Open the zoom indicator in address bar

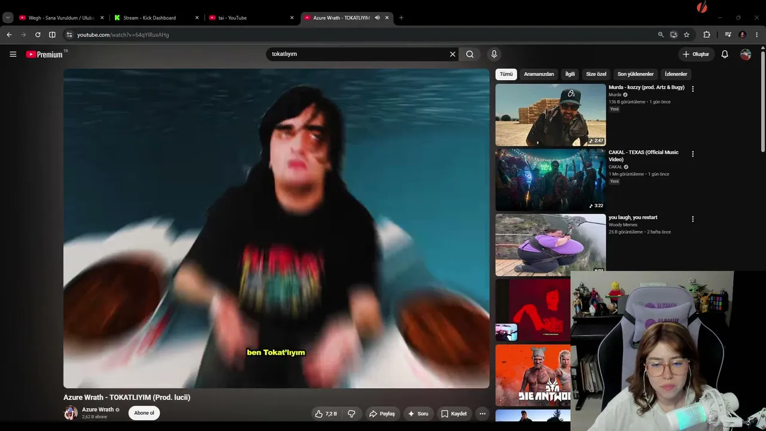661,35
